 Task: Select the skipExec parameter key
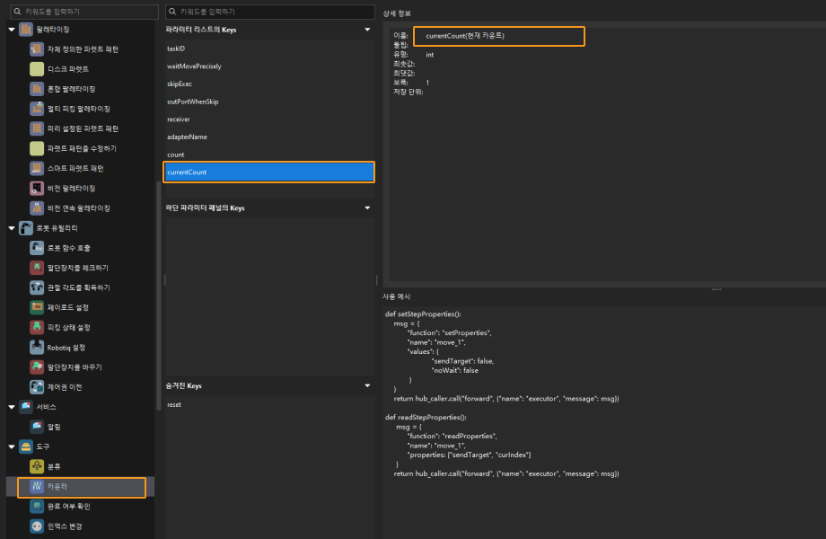(x=180, y=84)
